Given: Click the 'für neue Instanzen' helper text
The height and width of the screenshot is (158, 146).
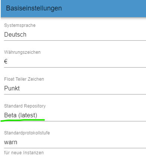Looking at the screenshot, I should point(24,153).
